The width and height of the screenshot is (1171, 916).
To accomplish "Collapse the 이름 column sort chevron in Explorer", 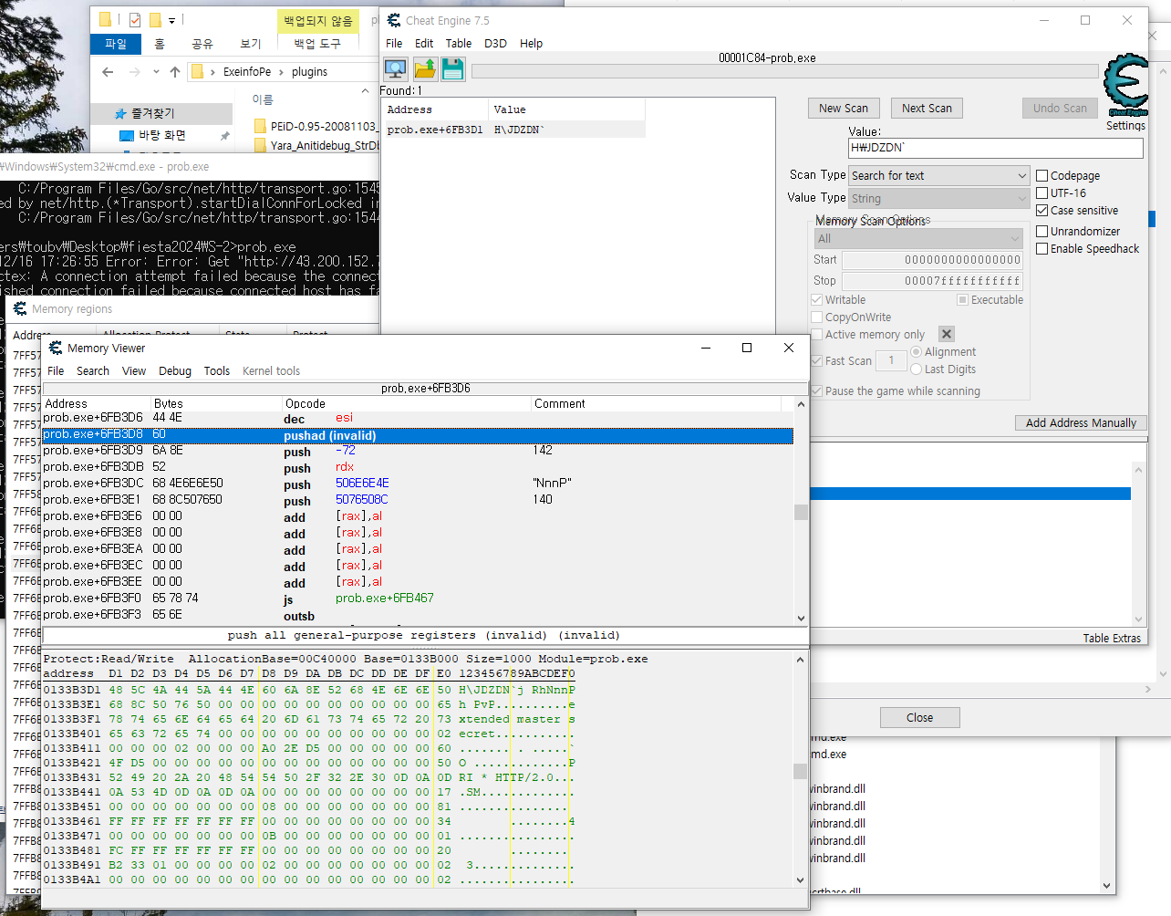I will [x=365, y=90].
